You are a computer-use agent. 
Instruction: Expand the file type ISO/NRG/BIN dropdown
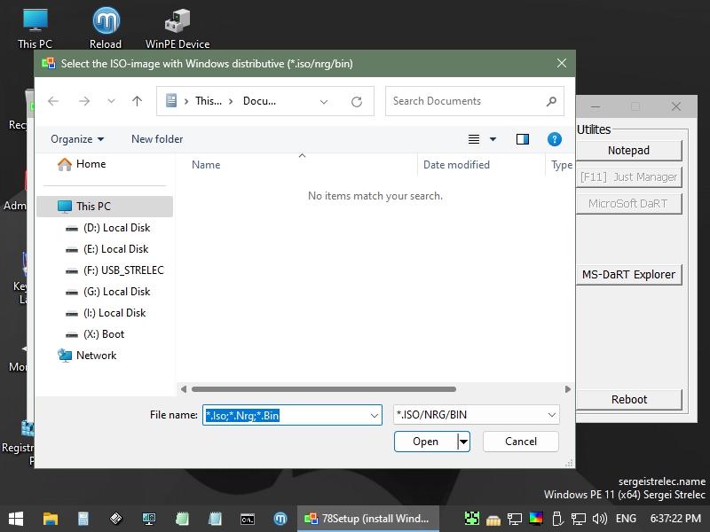[552, 415]
